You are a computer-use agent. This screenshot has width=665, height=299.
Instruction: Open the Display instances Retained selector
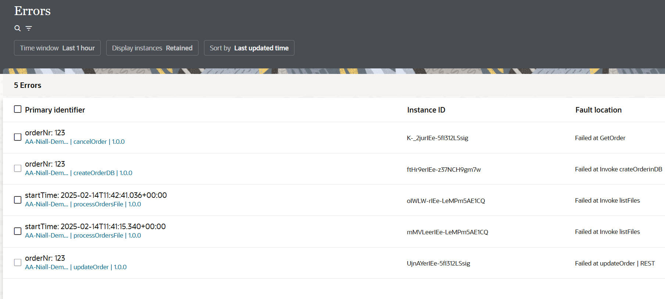point(152,48)
